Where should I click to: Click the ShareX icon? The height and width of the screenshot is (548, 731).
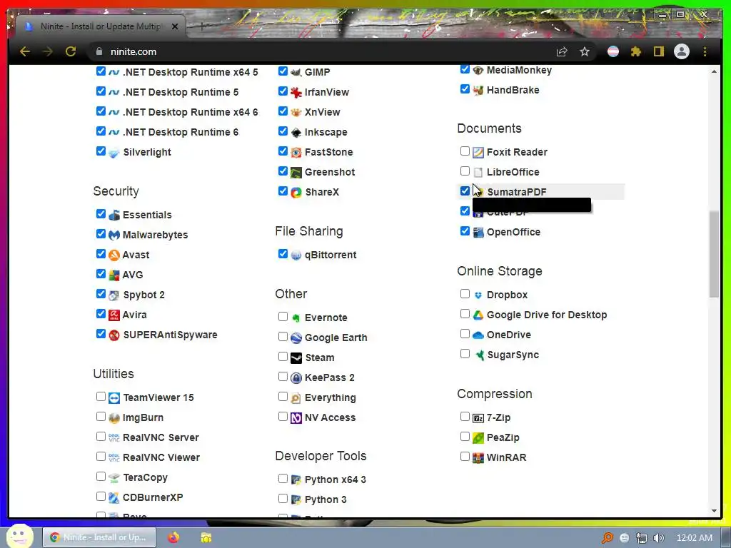296,193
